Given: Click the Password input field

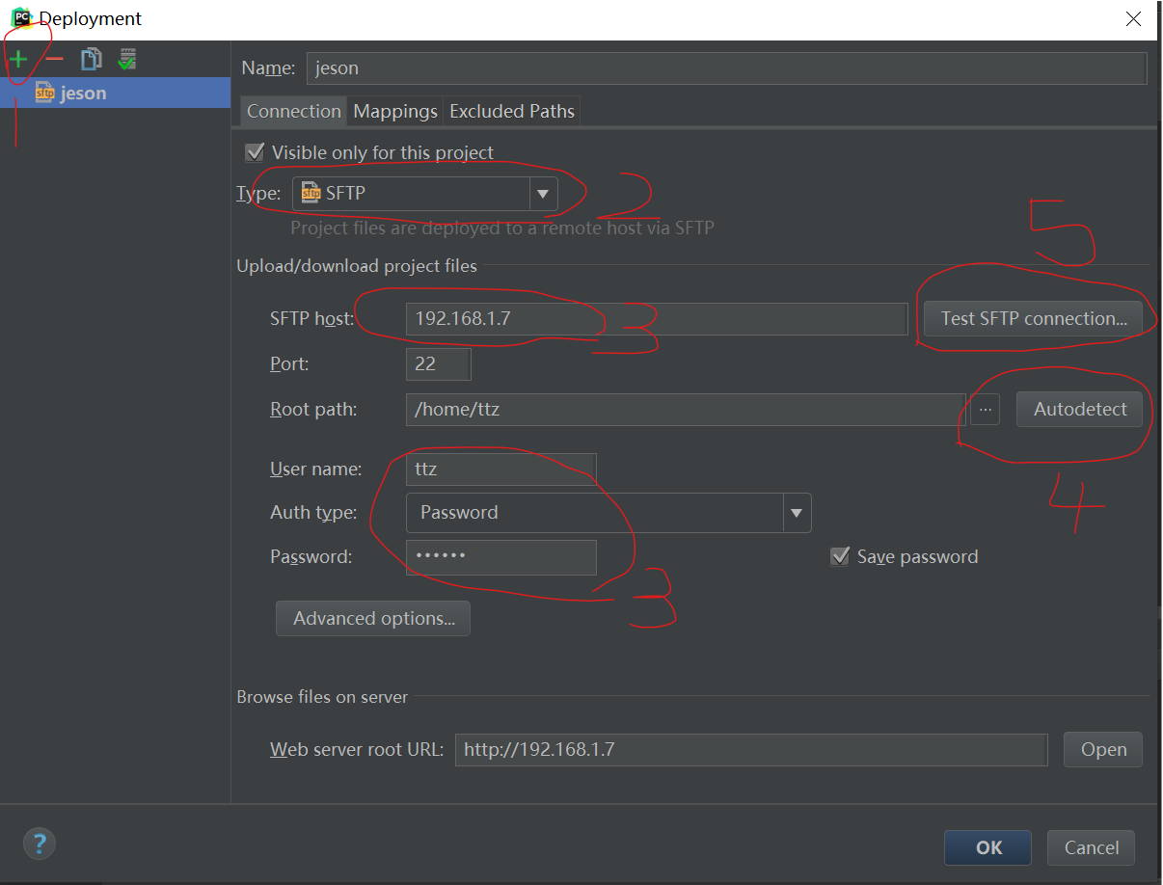Looking at the screenshot, I should (x=501, y=557).
